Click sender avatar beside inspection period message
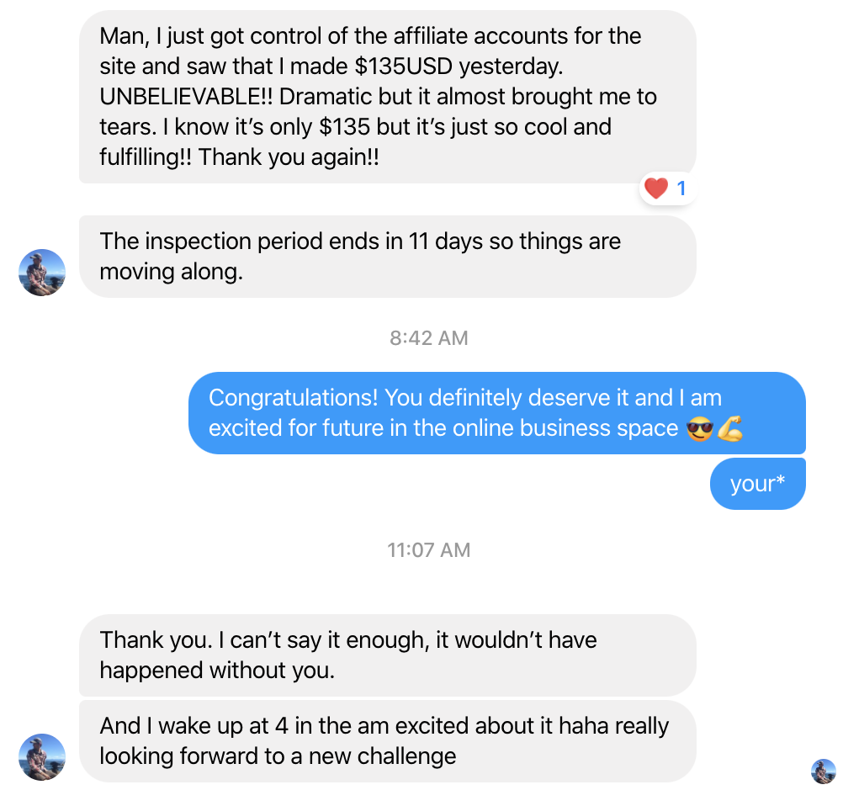 (x=42, y=272)
